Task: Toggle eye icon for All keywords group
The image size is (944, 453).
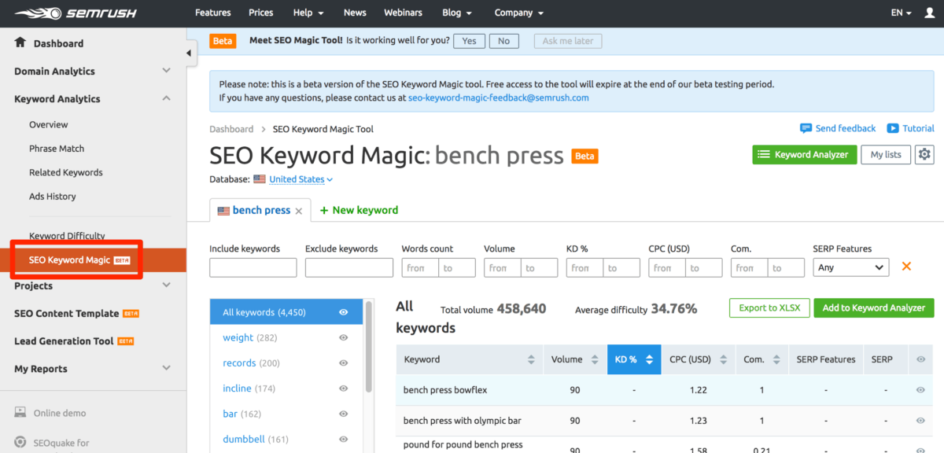Action: pyautogui.click(x=344, y=312)
